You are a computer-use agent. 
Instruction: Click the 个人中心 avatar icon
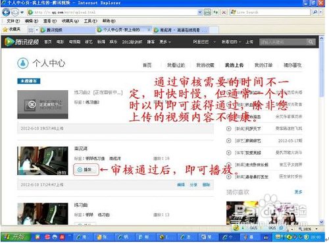[x=23, y=63]
